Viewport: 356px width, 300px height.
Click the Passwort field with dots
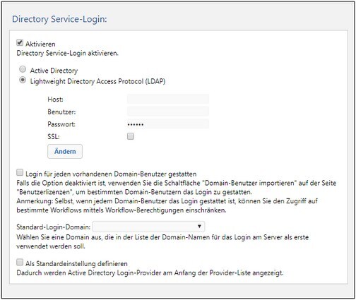pos(168,124)
